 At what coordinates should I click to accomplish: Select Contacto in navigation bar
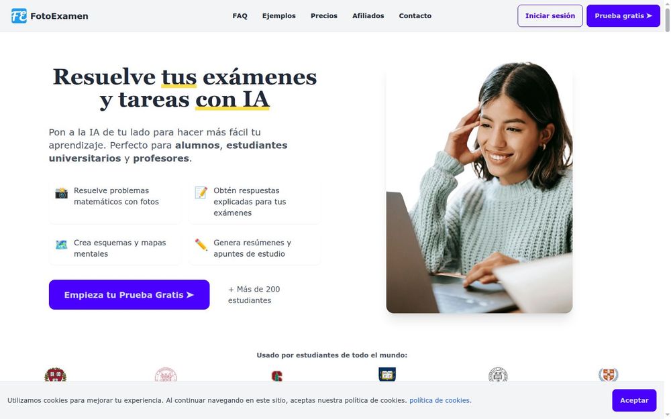pos(415,16)
